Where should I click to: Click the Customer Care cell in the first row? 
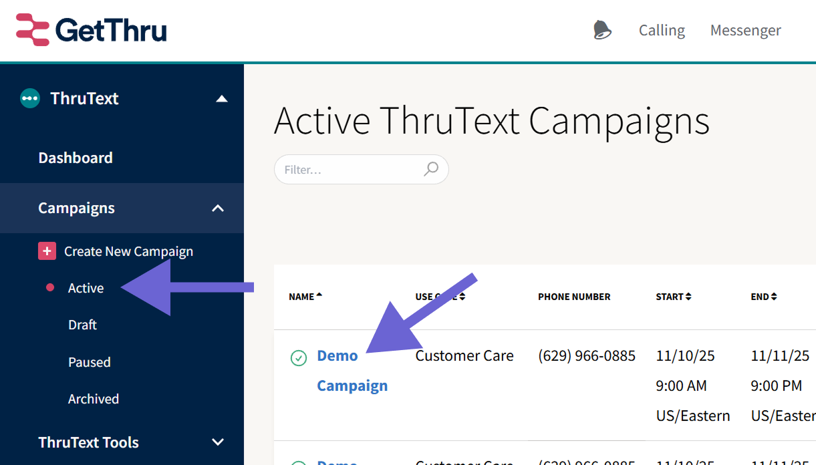point(464,355)
